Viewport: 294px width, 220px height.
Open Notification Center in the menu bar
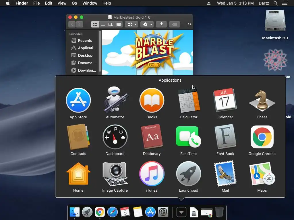[x=285, y=3]
